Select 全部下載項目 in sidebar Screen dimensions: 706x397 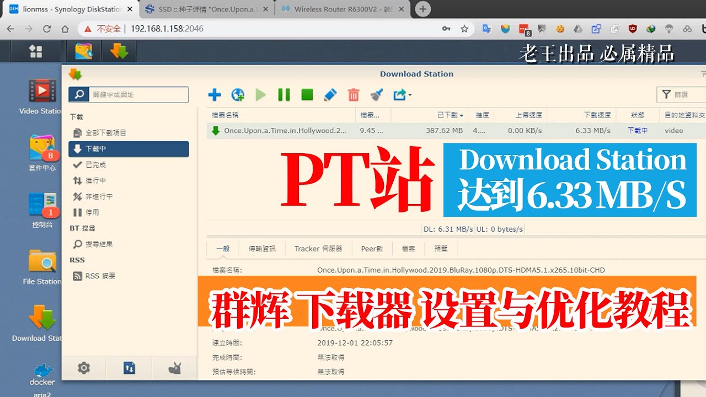pos(129,133)
